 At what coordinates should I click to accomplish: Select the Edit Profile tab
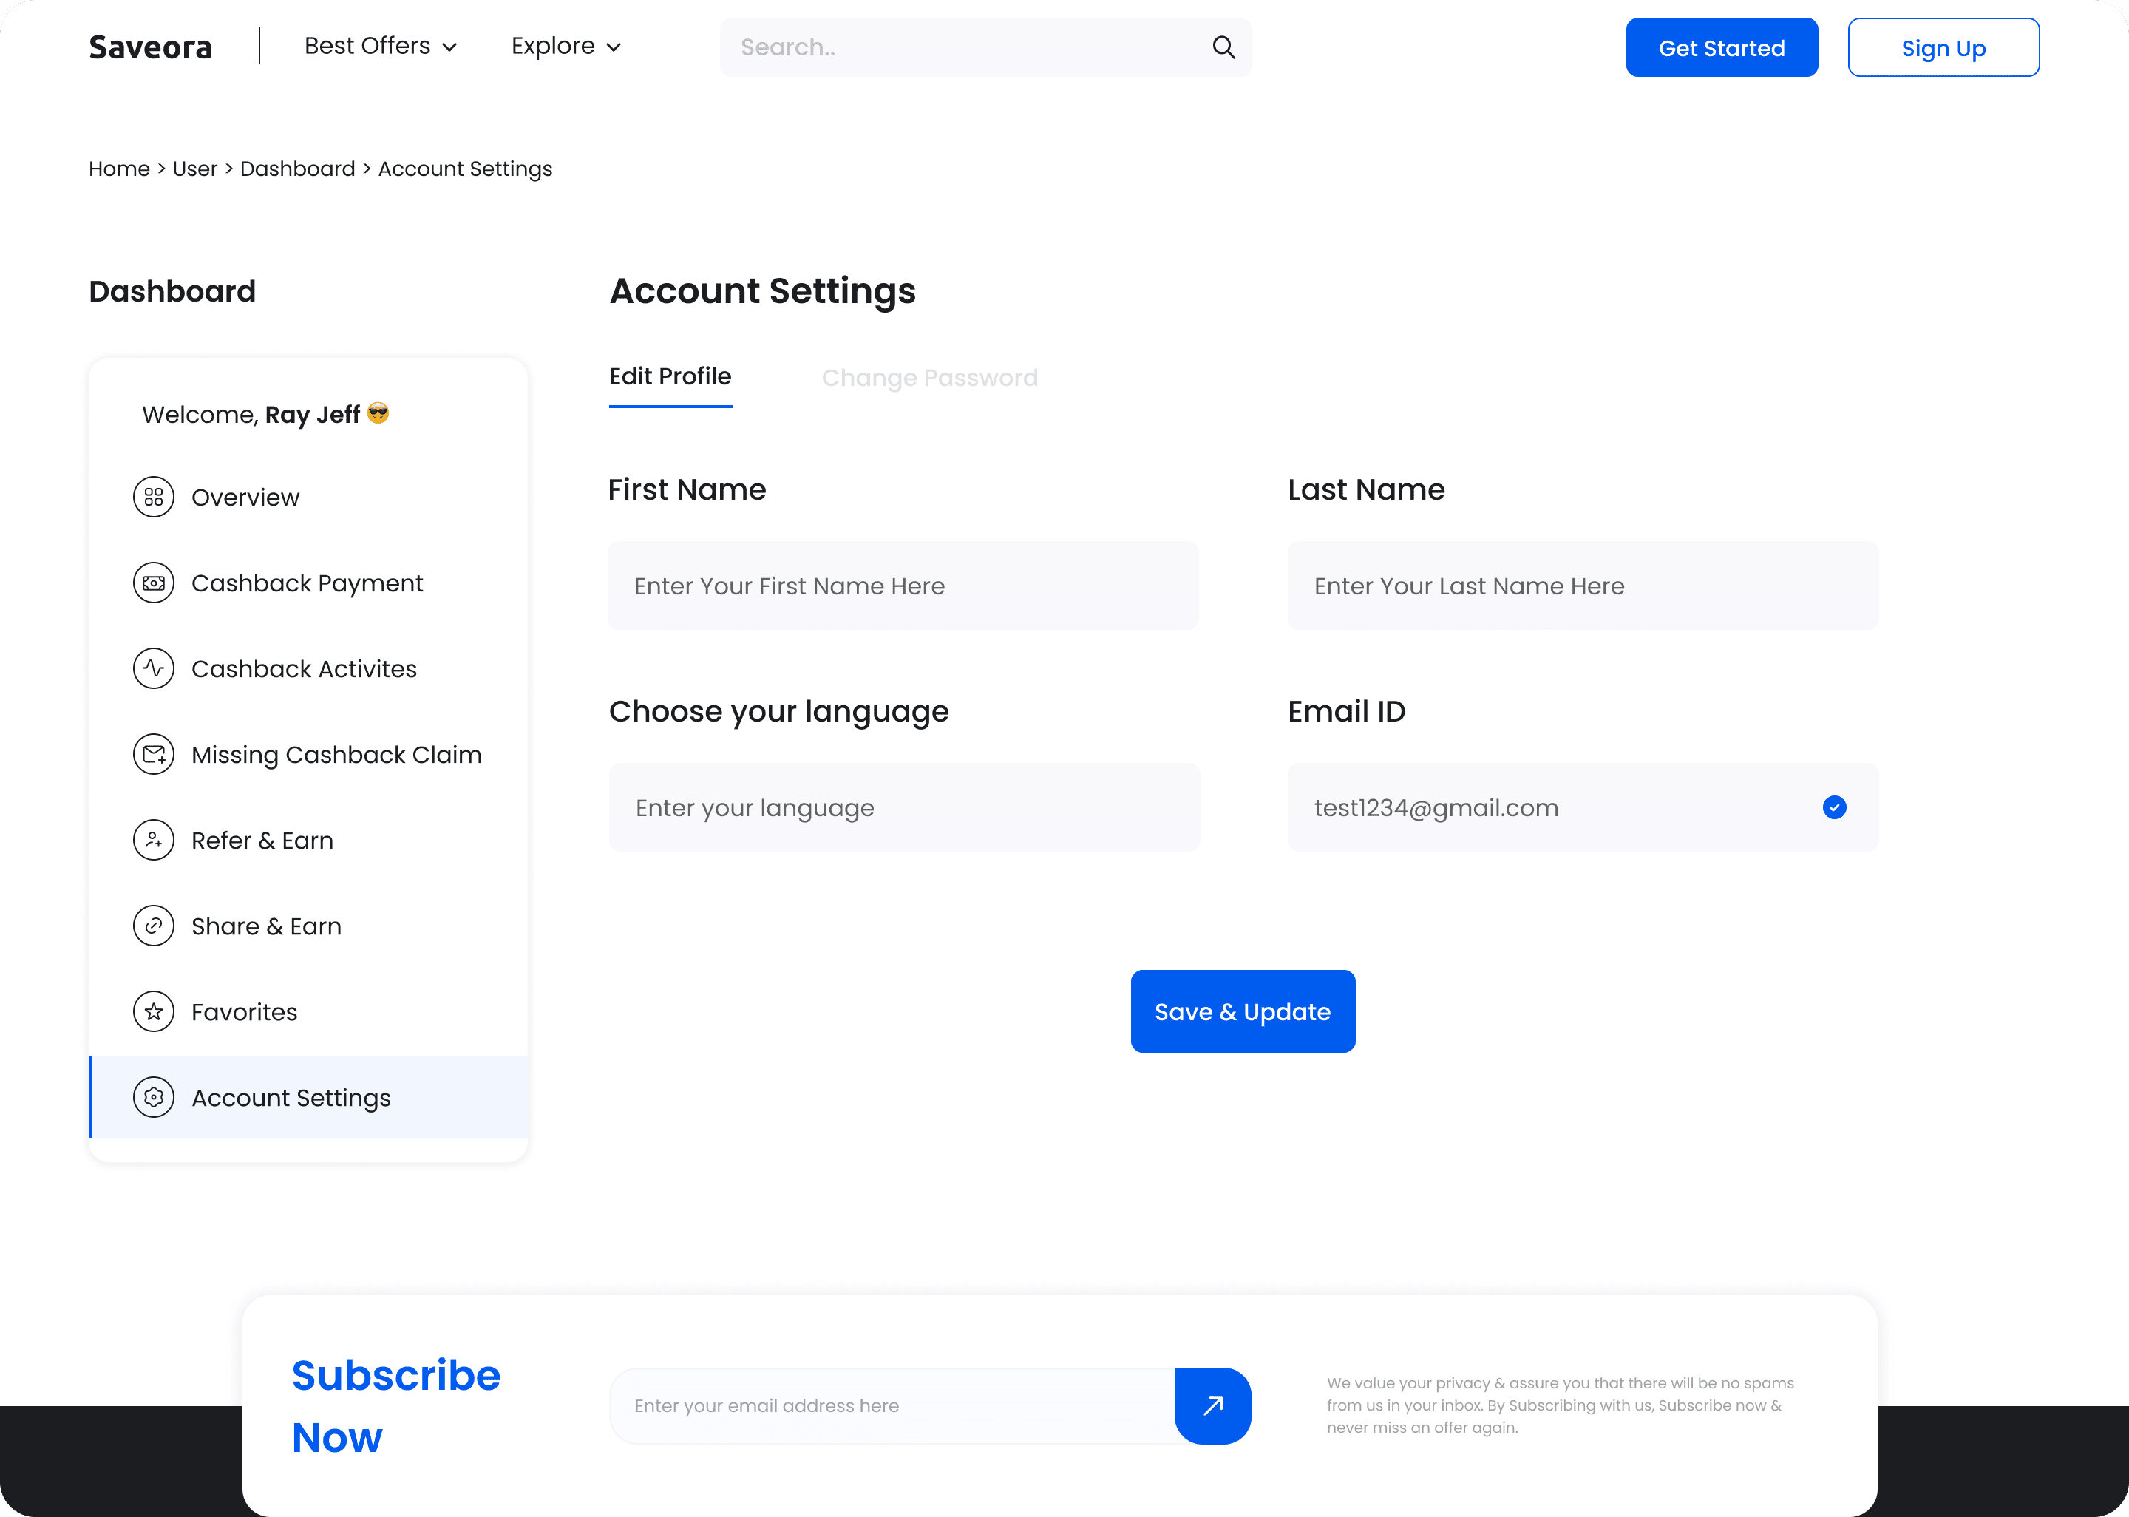pyautogui.click(x=670, y=376)
